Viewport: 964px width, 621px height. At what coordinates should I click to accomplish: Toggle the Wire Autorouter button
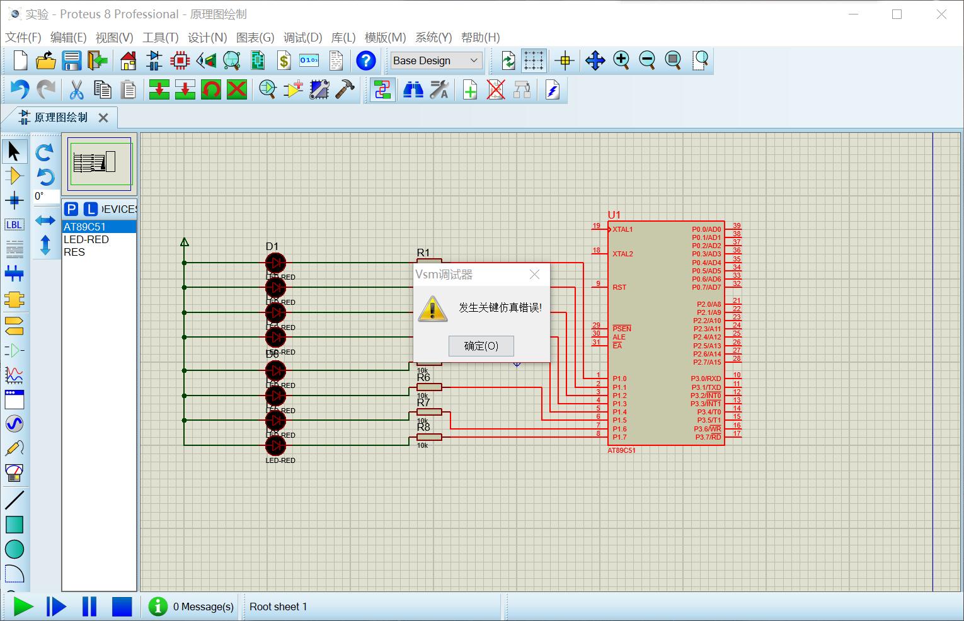382,90
